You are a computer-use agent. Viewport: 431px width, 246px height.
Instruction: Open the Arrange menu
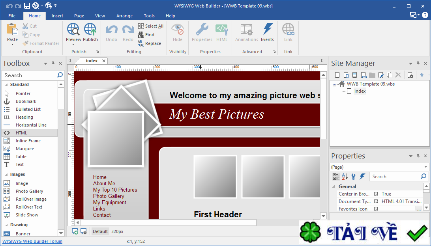124,16
